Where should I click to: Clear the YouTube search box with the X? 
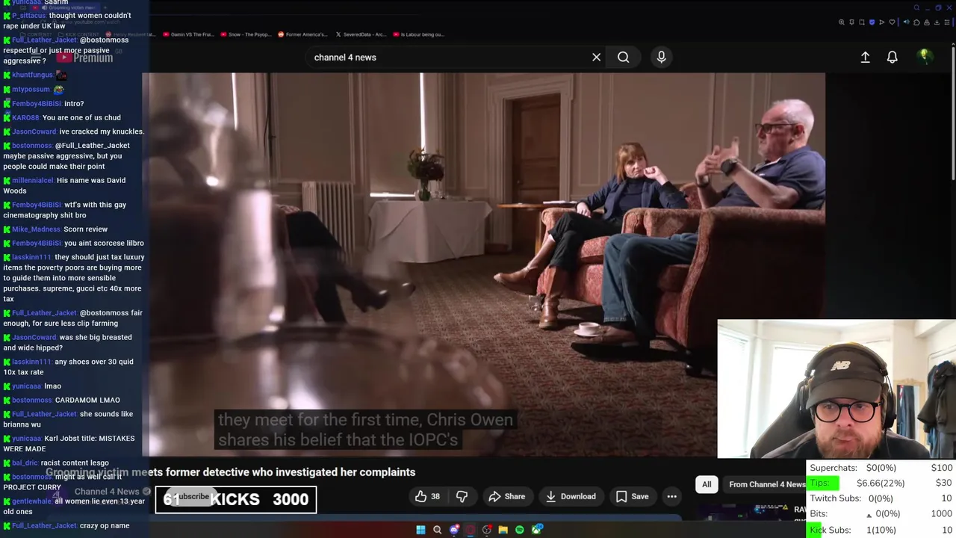(x=596, y=57)
